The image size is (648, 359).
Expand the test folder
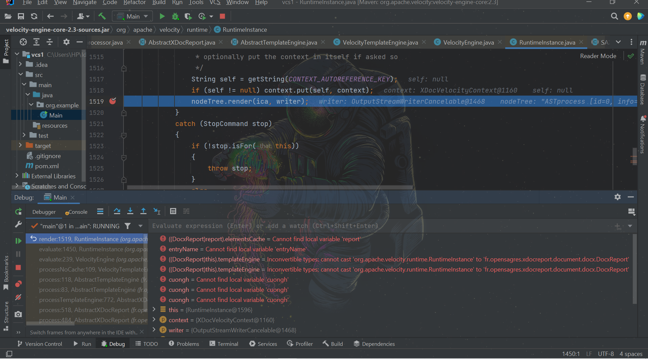[x=24, y=135]
